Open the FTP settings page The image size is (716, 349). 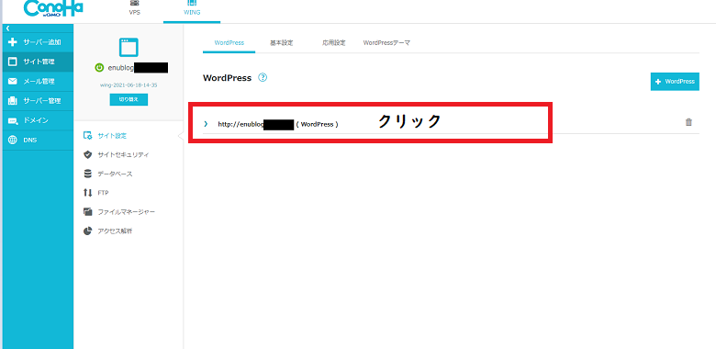[103, 193]
